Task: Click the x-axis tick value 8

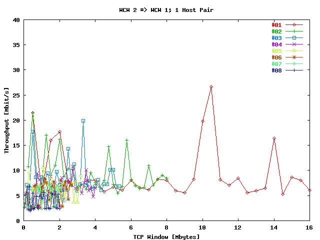Action: click(166, 227)
